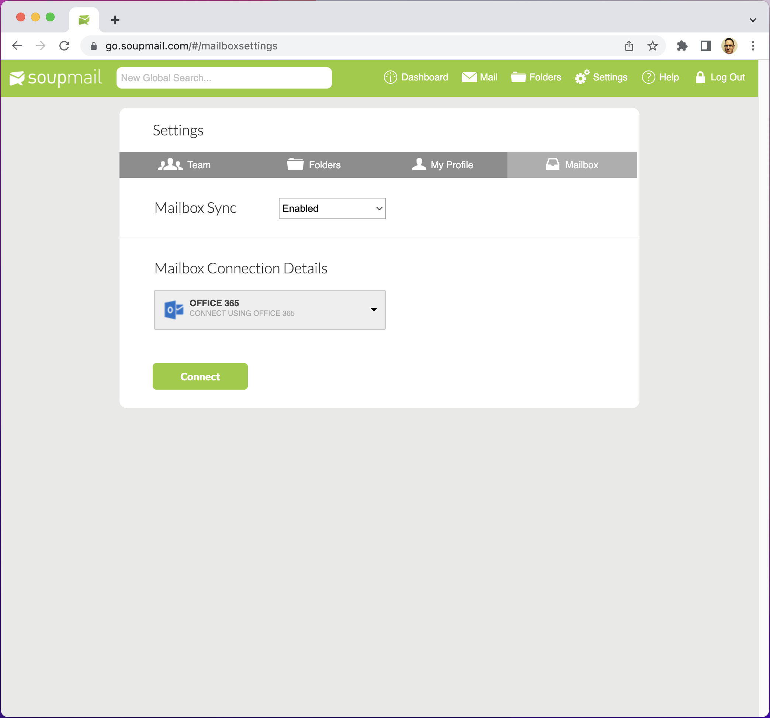Click the browser share icon
770x718 pixels.
pyautogui.click(x=629, y=46)
